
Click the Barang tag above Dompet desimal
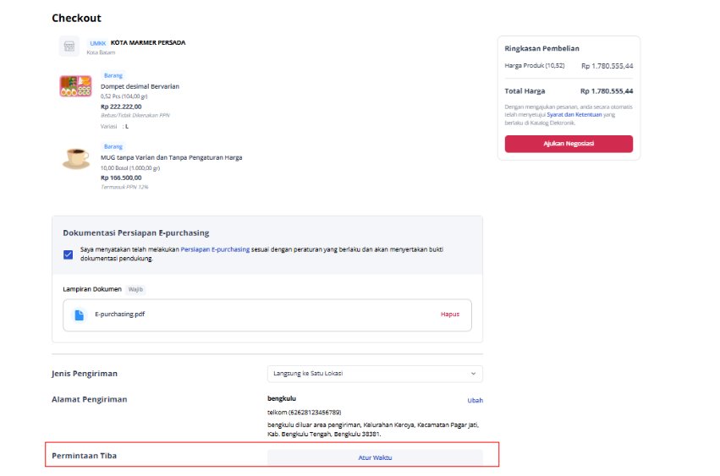(113, 75)
